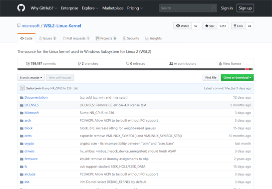Image resolution: width=272 pixels, height=189 pixels.
Task: Open the include folder icon
Action: click(21, 174)
